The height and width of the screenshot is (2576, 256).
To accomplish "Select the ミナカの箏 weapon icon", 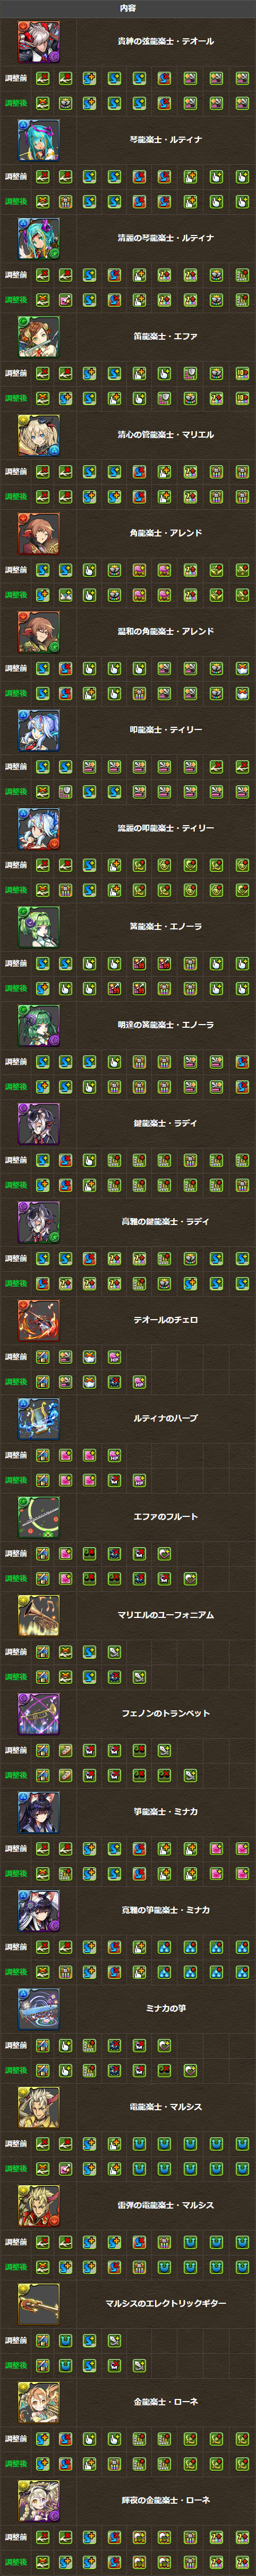I will point(38,2009).
